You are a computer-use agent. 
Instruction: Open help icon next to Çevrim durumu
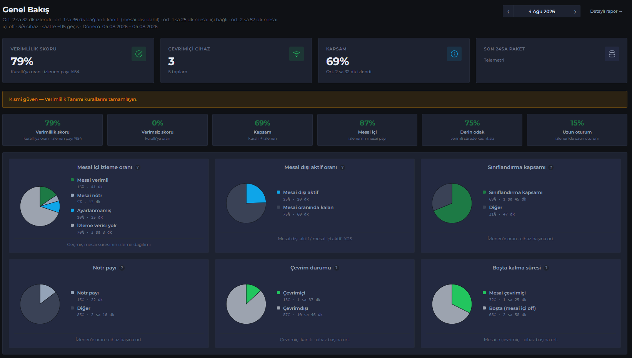coord(337,268)
